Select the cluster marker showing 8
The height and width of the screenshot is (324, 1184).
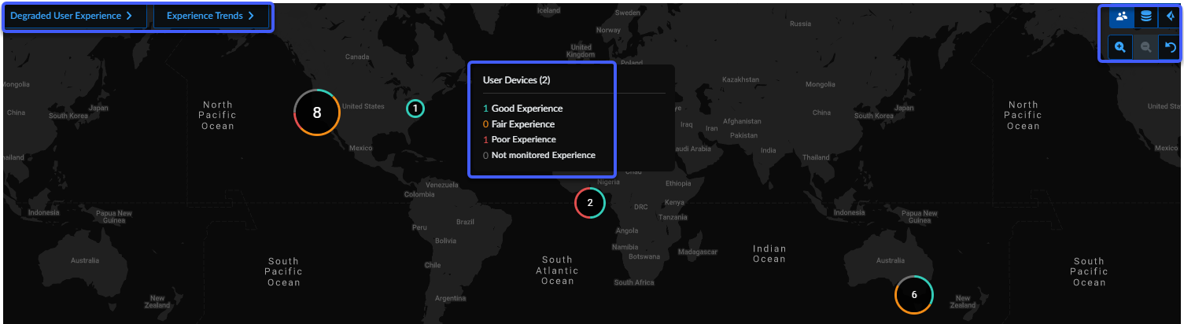(317, 112)
